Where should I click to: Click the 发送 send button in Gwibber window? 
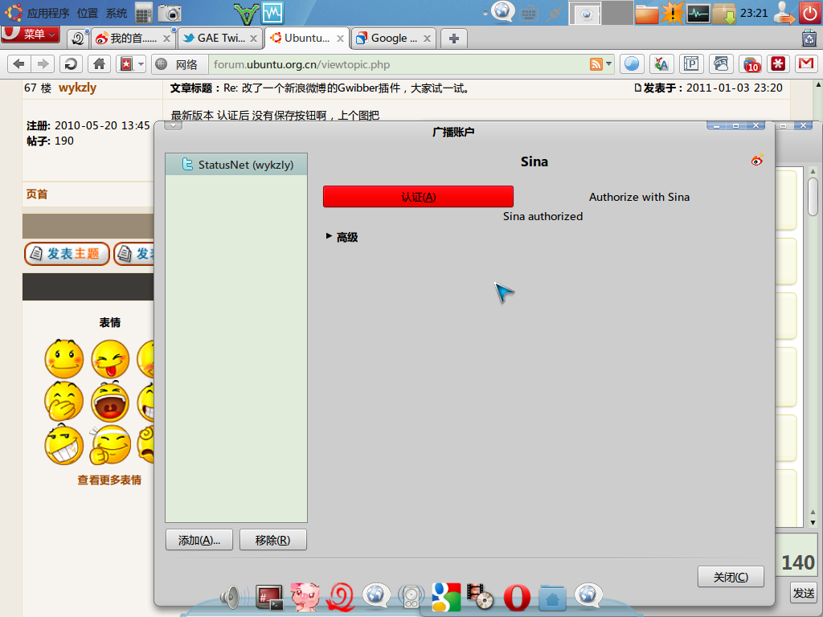click(x=804, y=593)
